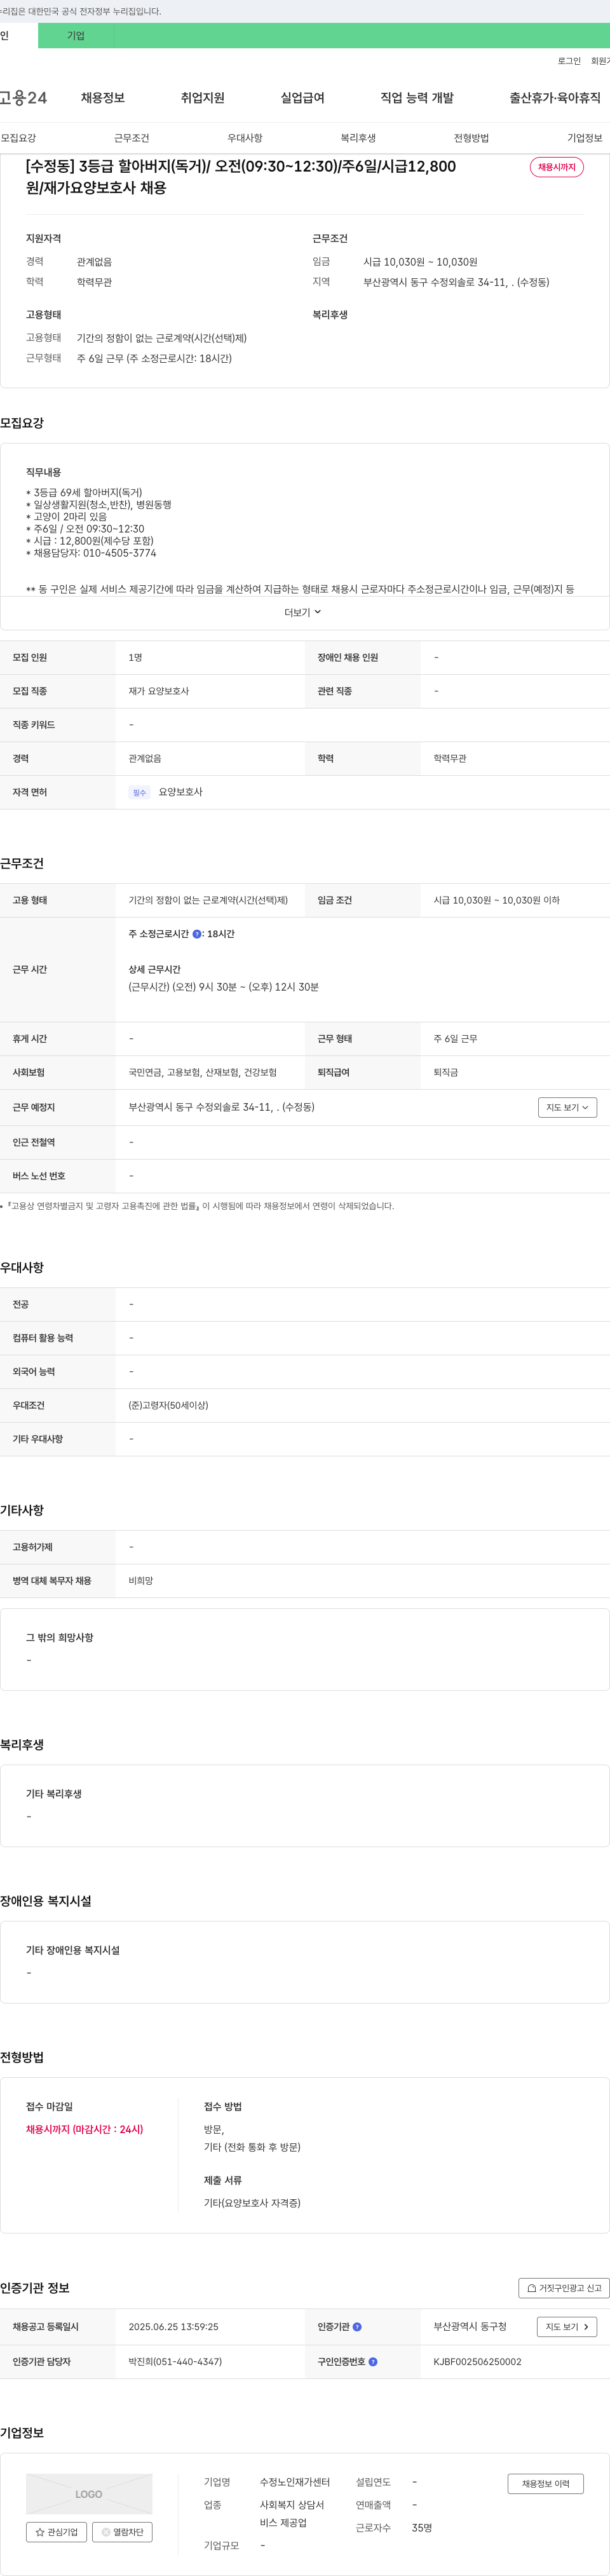The width and height of the screenshot is (610, 2576).
Task: Jump to the 전형방법 section tab
Action: 471,138
